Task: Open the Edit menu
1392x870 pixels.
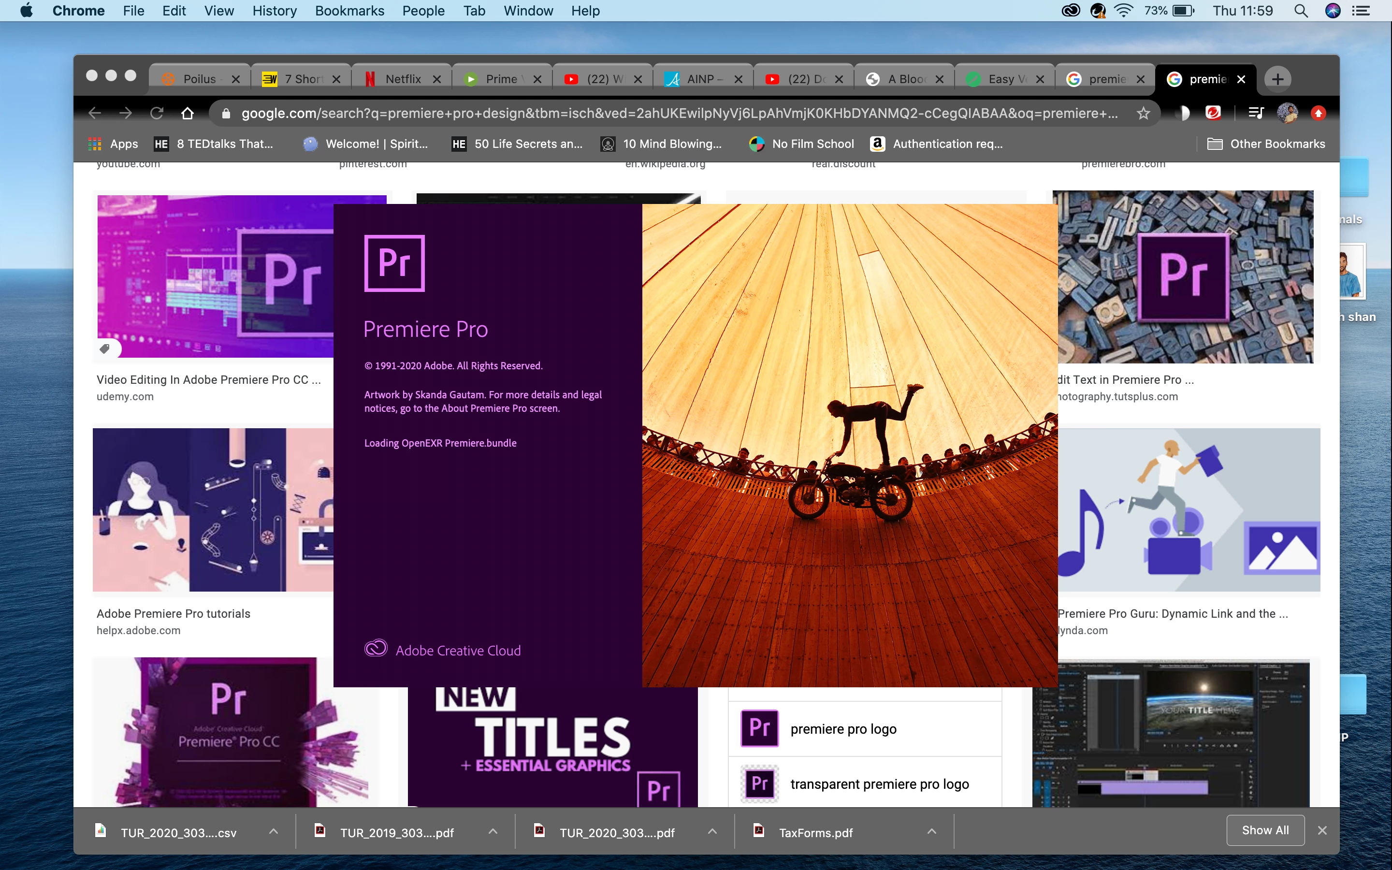Action: pos(174,10)
